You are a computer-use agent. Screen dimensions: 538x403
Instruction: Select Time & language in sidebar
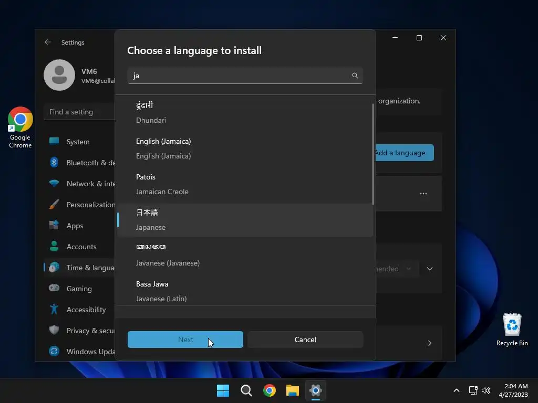(80, 268)
